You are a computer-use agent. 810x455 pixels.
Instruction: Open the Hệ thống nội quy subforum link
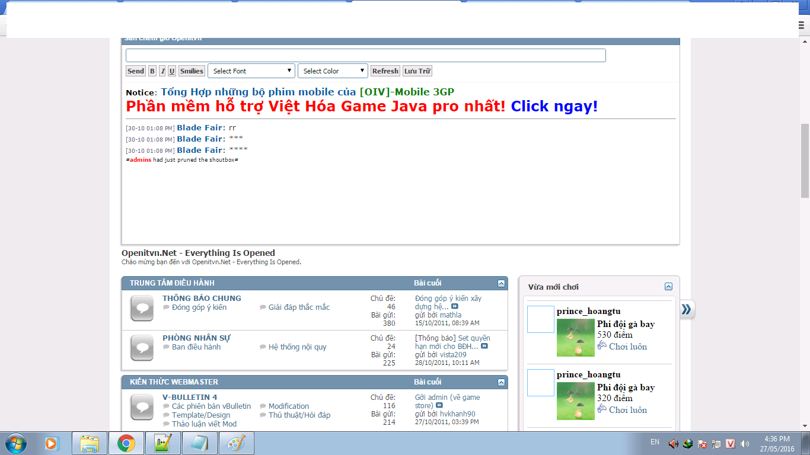[297, 347]
